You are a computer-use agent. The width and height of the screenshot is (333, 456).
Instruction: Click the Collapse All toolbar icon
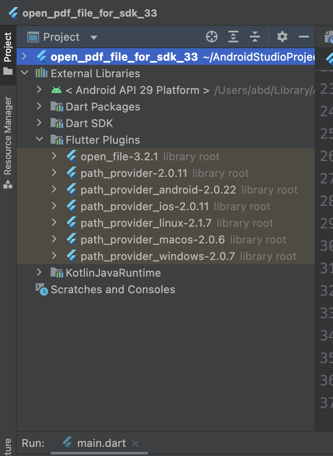255,37
